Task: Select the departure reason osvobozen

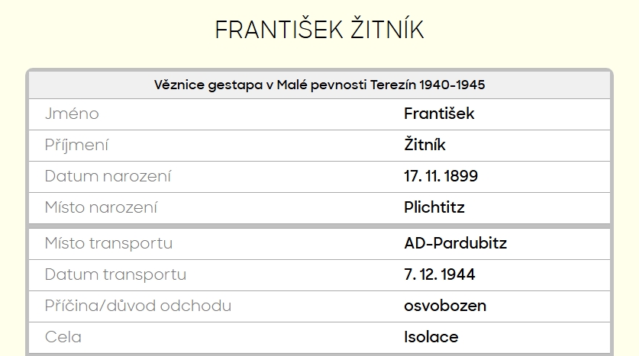Action: 444,306
